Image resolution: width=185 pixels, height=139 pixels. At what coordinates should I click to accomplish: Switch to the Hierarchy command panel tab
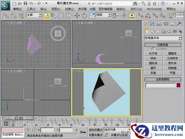pos(159,24)
